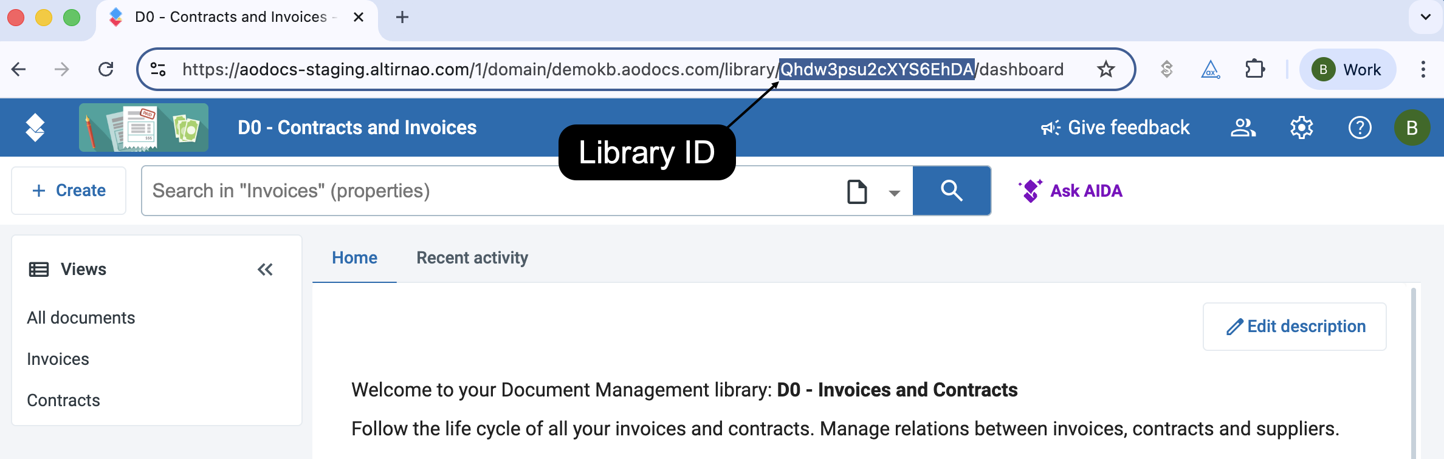
Task: Click the dashboard vertical scrollbar
Action: 1414,373
